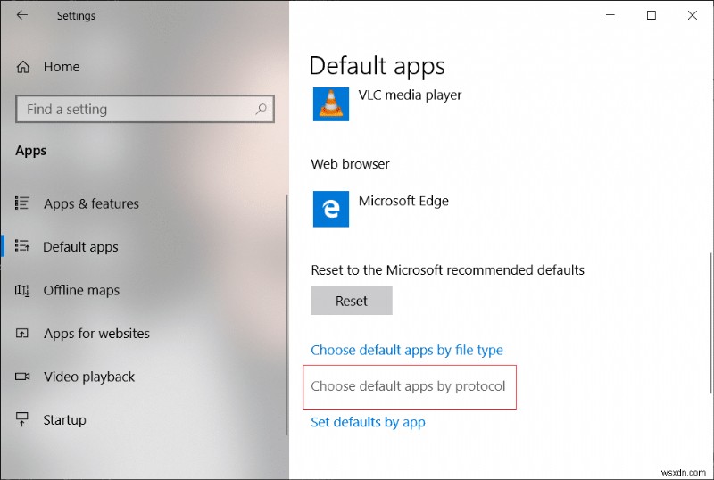Screen dimensions: 714x480
Task: Click the Apps & features list icon
Action: pyautogui.click(x=21, y=203)
